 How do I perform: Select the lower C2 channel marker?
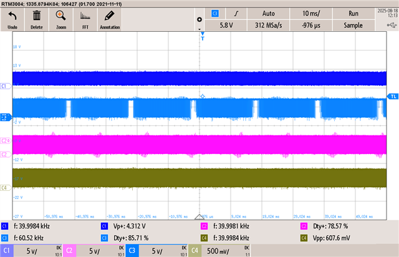point(6,154)
